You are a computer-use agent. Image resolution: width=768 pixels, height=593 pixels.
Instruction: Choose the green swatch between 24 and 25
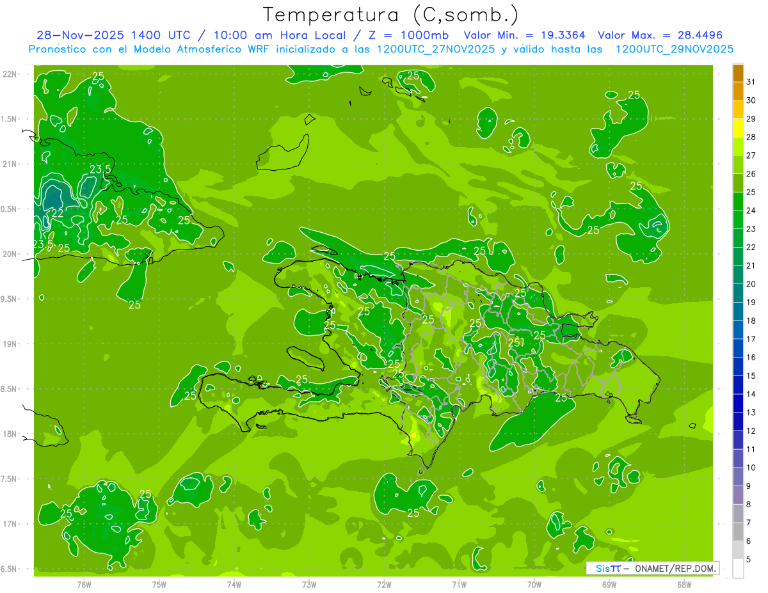[x=738, y=202]
